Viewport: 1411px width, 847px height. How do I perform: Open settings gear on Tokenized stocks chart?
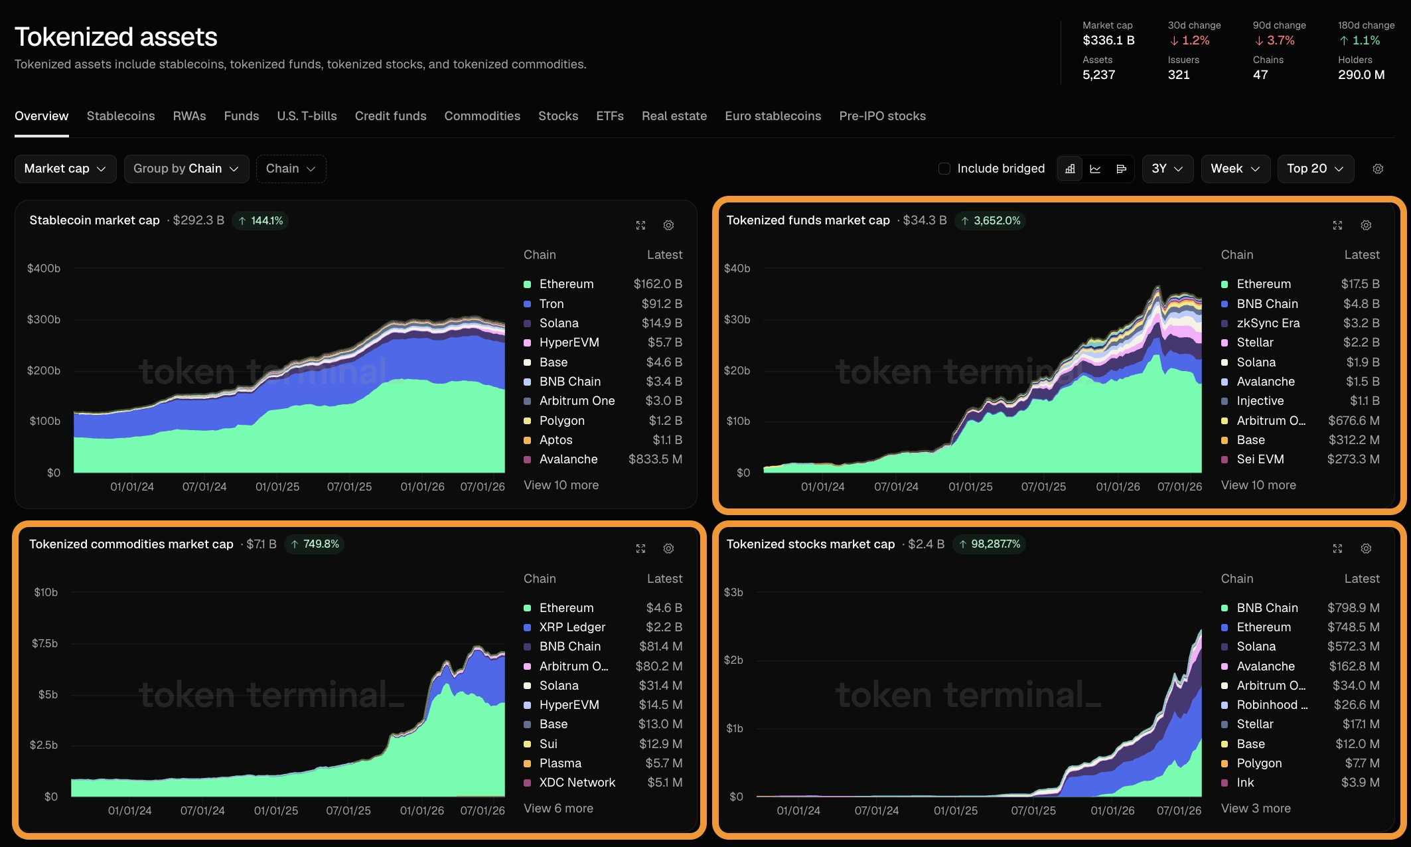coord(1366,549)
